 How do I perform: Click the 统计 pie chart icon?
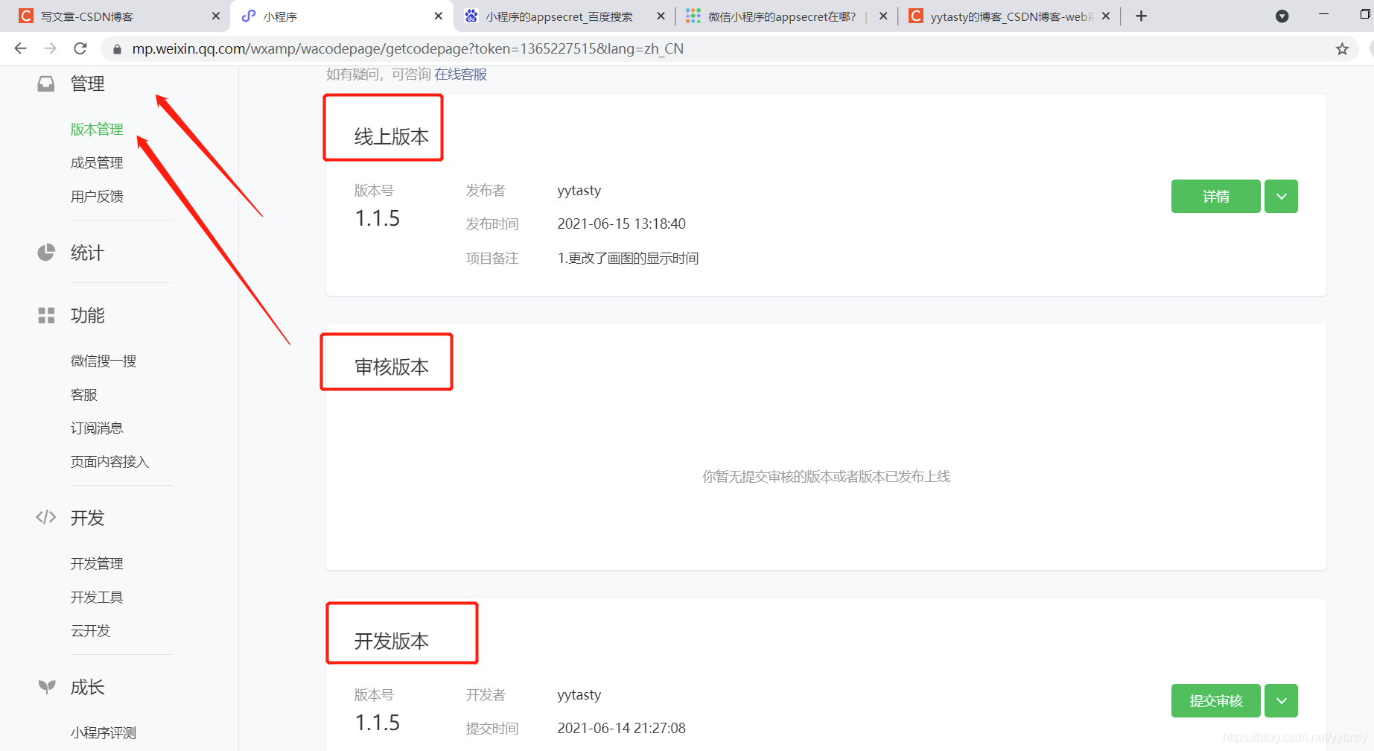point(46,253)
